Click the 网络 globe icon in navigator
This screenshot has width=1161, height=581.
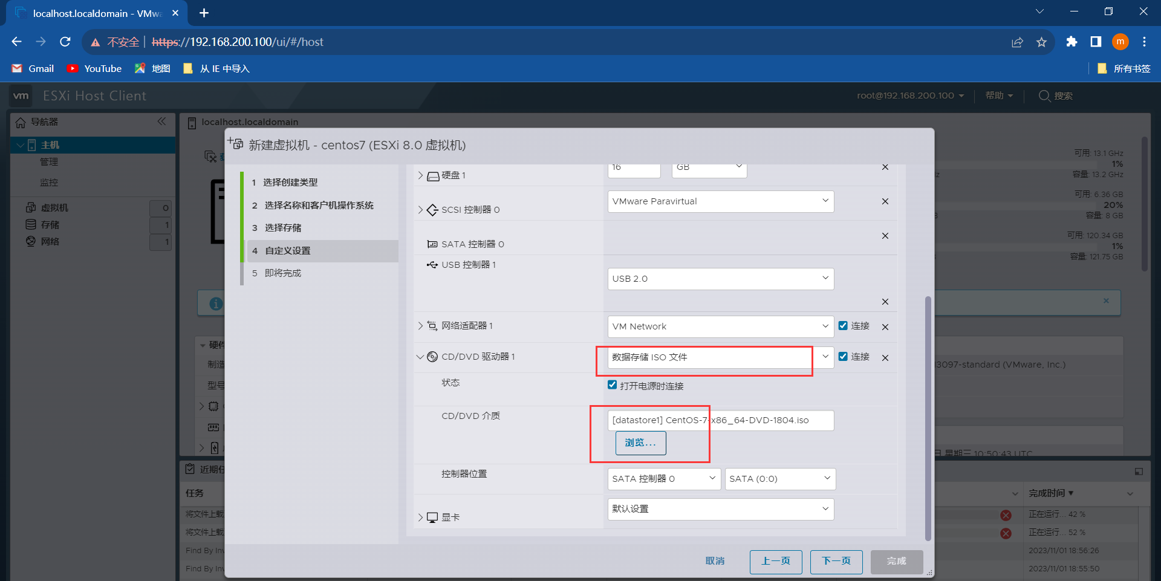click(31, 241)
